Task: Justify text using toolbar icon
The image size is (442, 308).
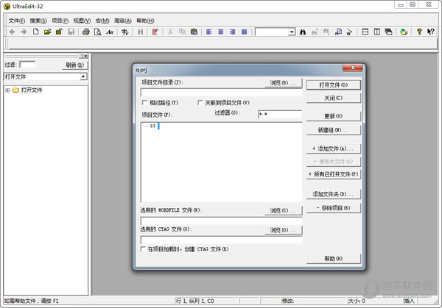Action: pyautogui.click(x=245, y=32)
